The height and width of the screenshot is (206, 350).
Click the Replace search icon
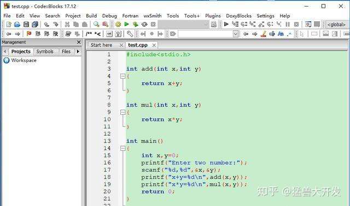105,24
